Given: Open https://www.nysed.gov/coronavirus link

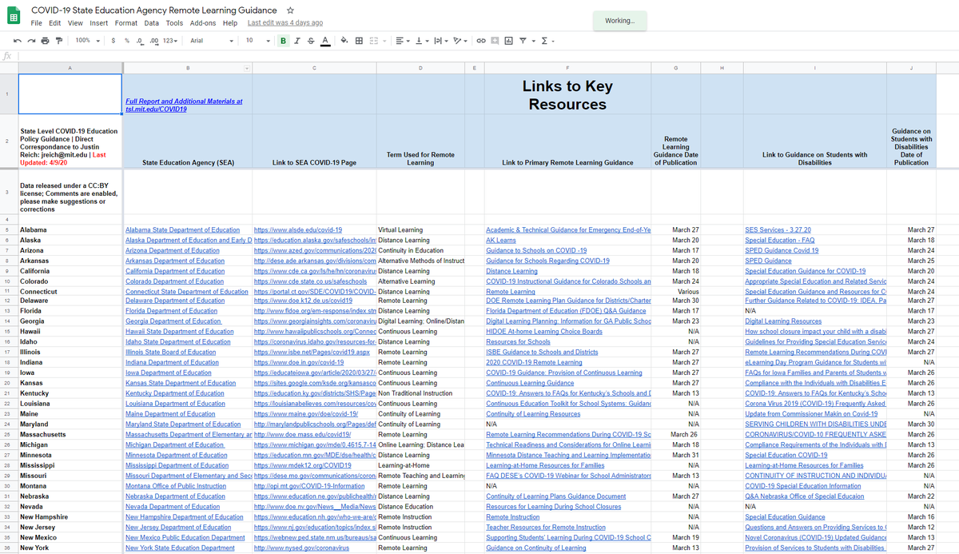Looking at the screenshot, I should [302, 548].
